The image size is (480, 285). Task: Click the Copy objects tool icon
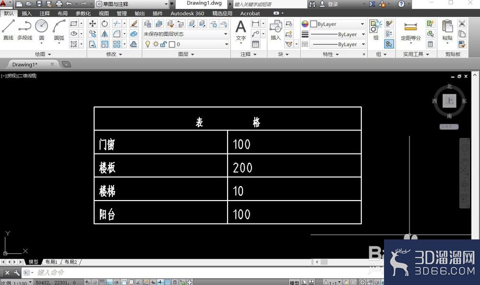tap(93, 34)
